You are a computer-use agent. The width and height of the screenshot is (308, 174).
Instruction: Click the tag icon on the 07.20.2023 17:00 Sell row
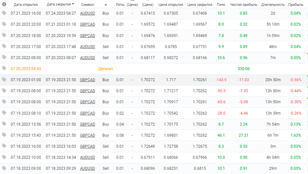pos(4,46)
